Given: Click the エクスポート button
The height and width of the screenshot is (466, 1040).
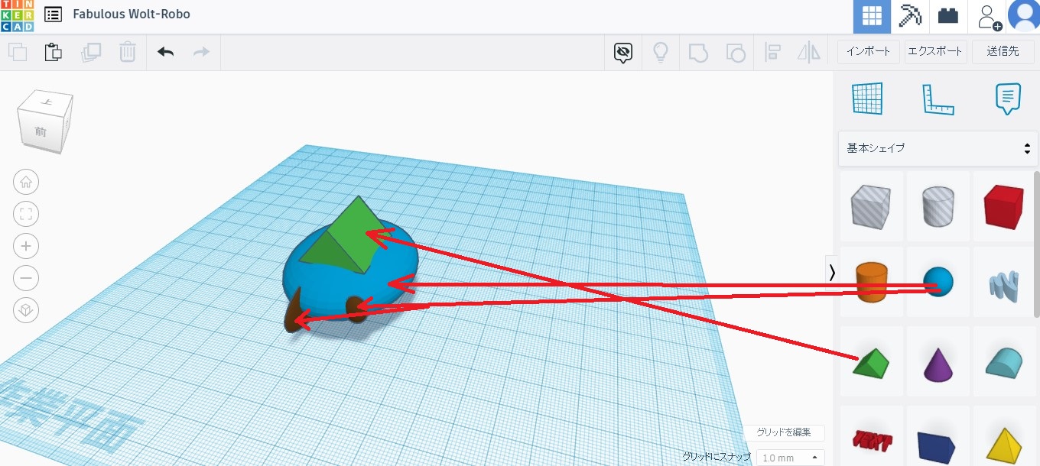Looking at the screenshot, I should point(934,51).
